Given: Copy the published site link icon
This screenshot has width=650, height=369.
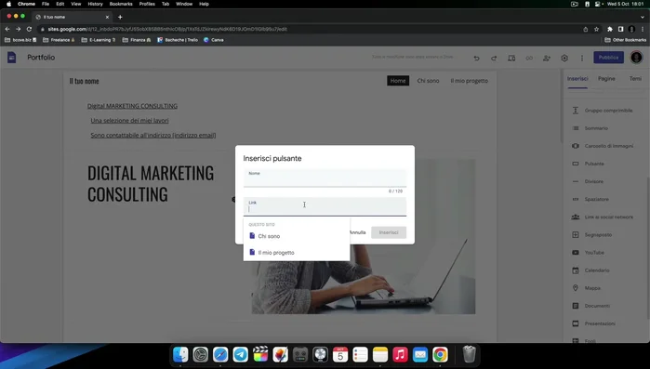Looking at the screenshot, I should [x=529, y=59].
